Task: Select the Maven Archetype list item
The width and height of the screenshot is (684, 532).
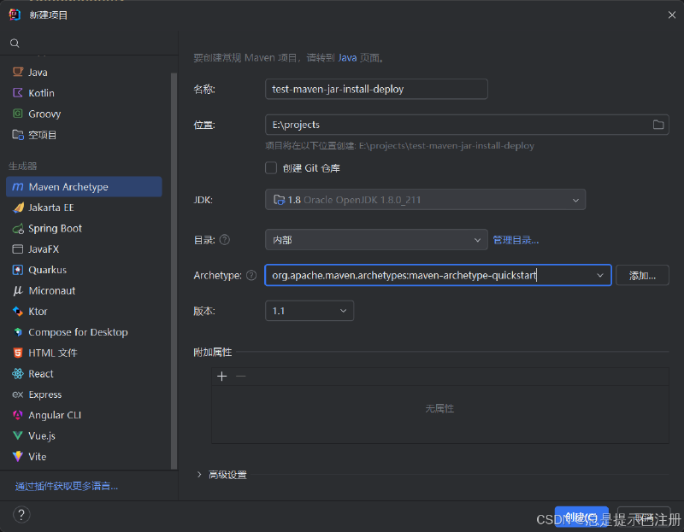Action: pos(84,186)
